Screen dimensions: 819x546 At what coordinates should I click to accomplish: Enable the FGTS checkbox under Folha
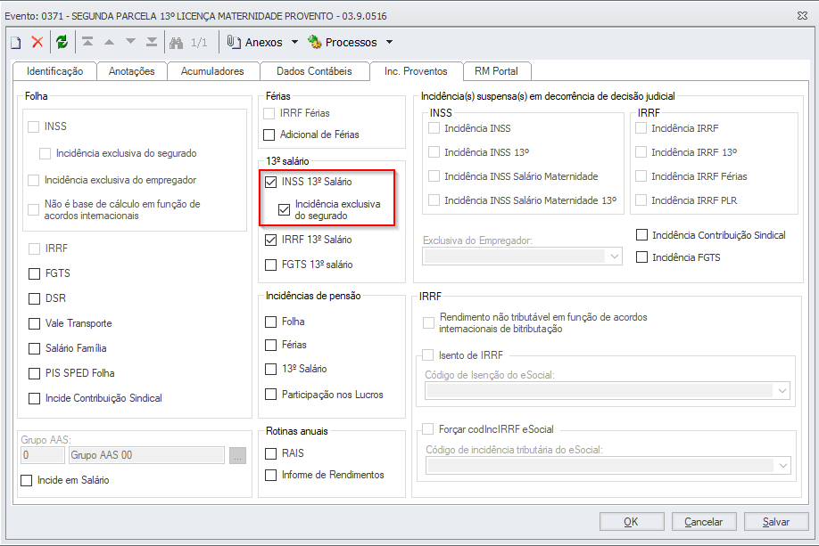pyautogui.click(x=35, y=273)
